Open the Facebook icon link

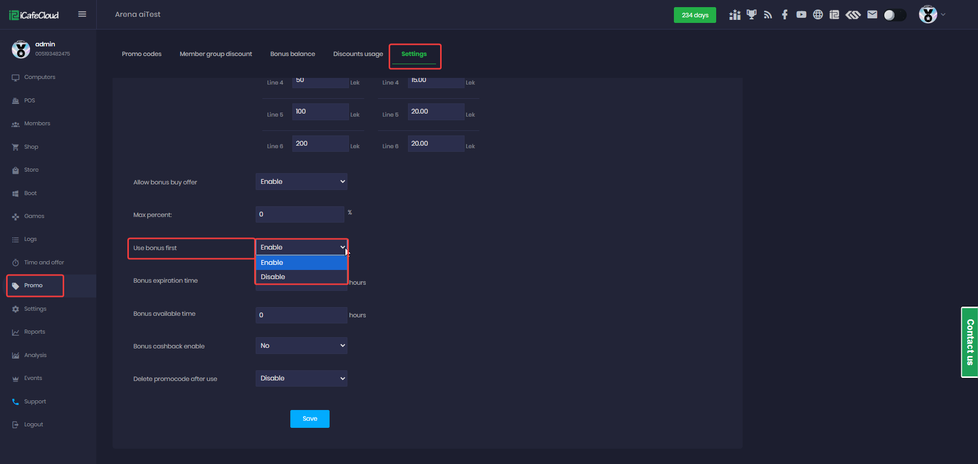click(x=785, y=15)
